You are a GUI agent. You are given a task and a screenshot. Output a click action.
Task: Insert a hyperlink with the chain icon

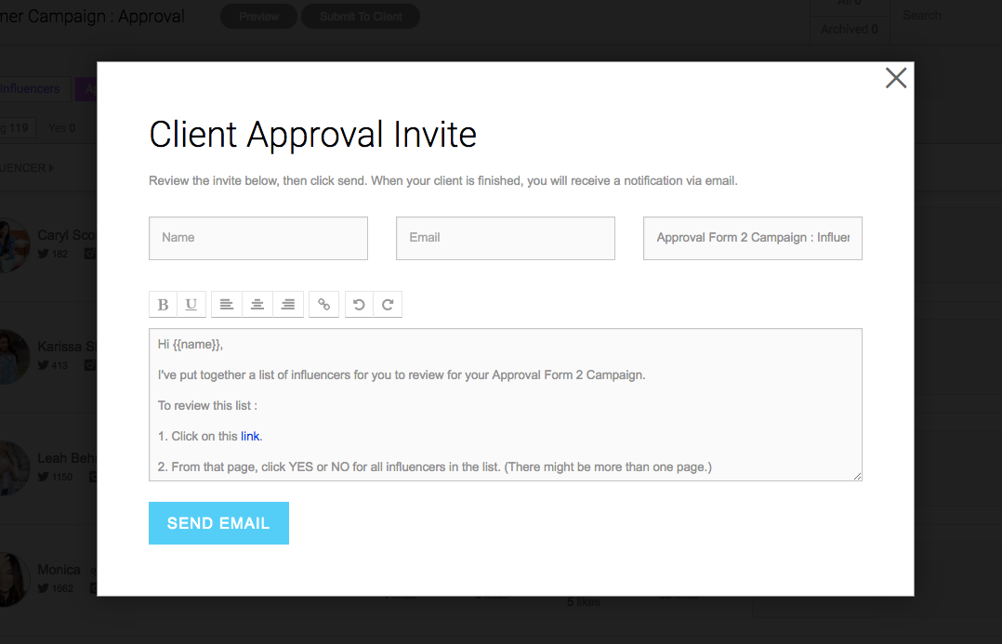pos(324,305)
